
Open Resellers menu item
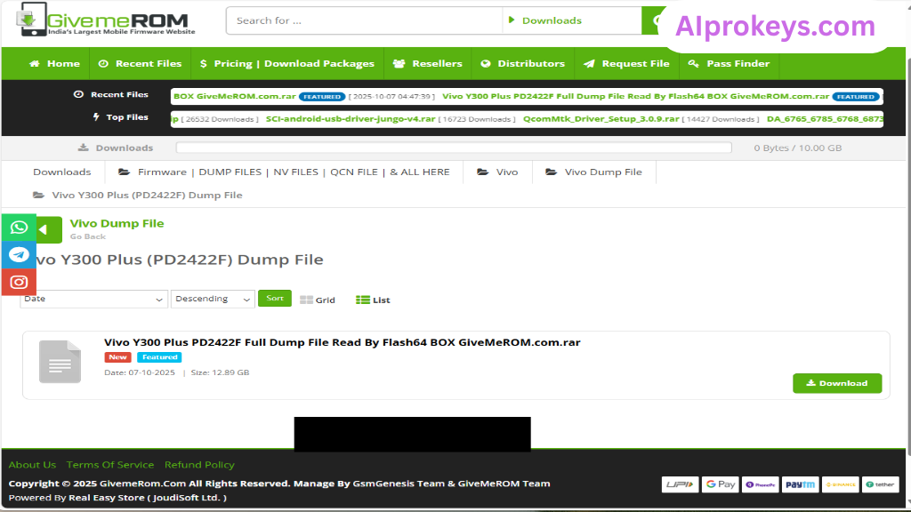428,63
